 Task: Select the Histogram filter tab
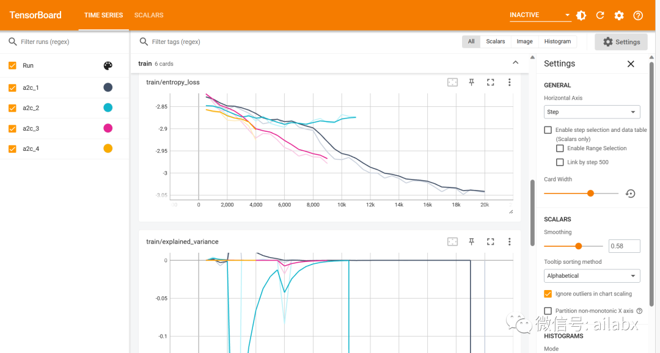(557, 42)
